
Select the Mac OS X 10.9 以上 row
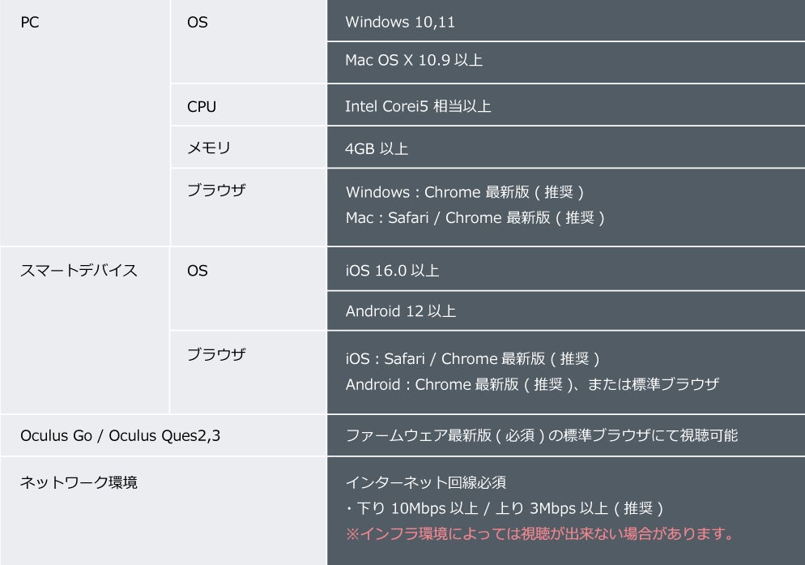[x=414, y=61]
